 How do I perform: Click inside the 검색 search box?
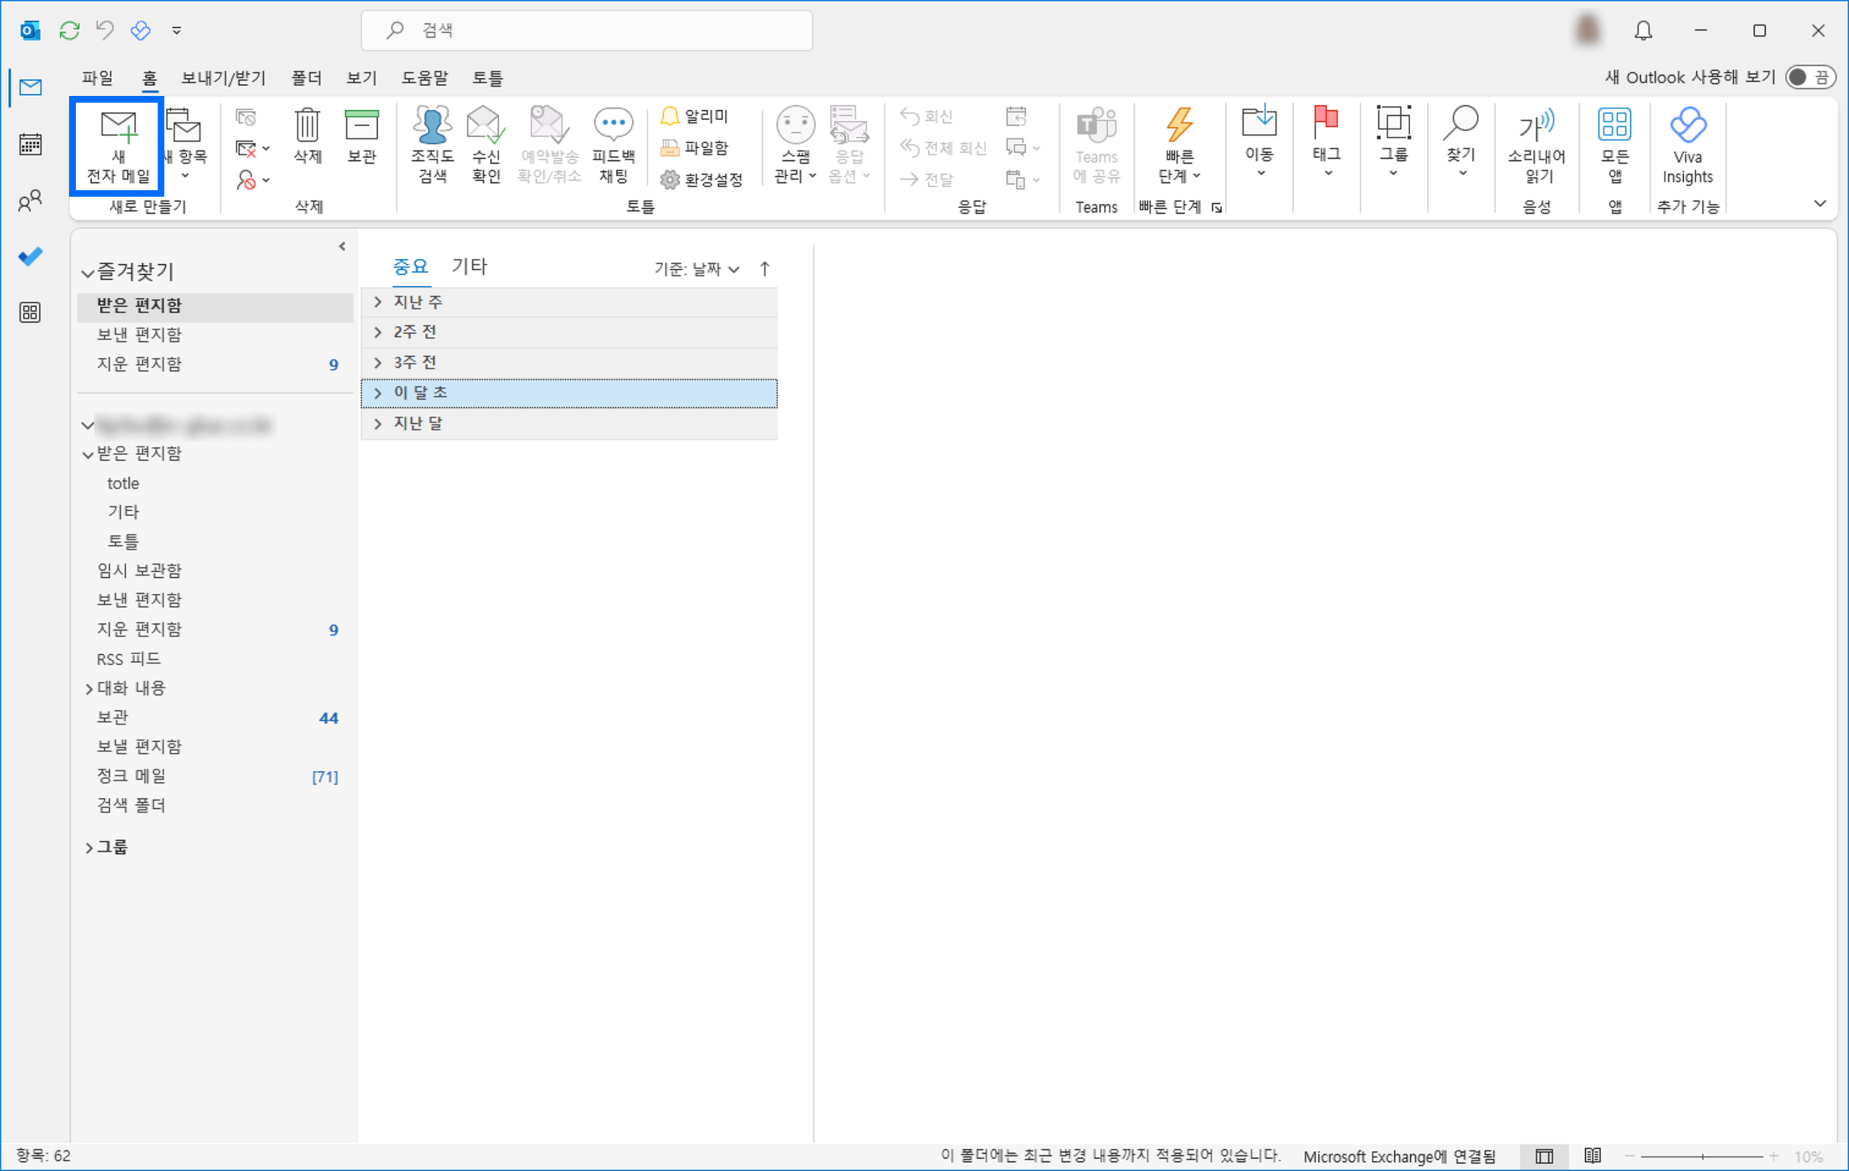pyautogui.click(x=587, y=31)
